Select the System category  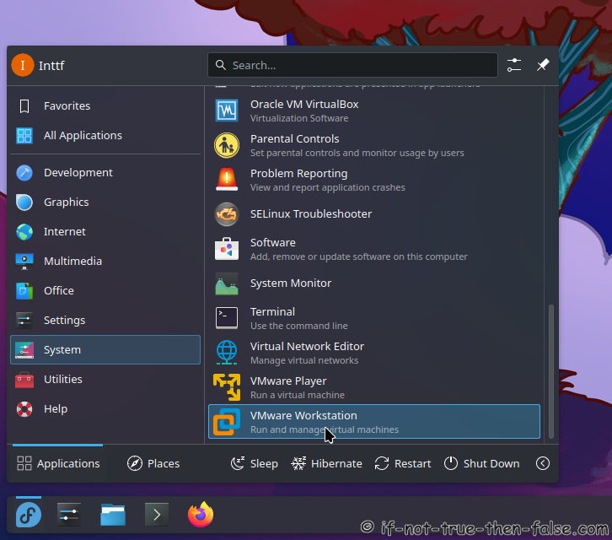pyautogui.click(x=105, y=349)
